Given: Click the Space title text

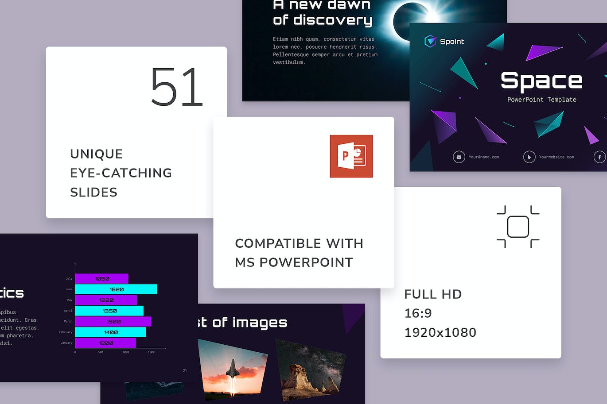Looking at the screenshot, I should [x=541, y=81].
